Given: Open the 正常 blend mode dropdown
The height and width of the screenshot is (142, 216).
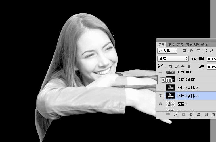Looking at the screenshot, I should click(x=173, y=59).
